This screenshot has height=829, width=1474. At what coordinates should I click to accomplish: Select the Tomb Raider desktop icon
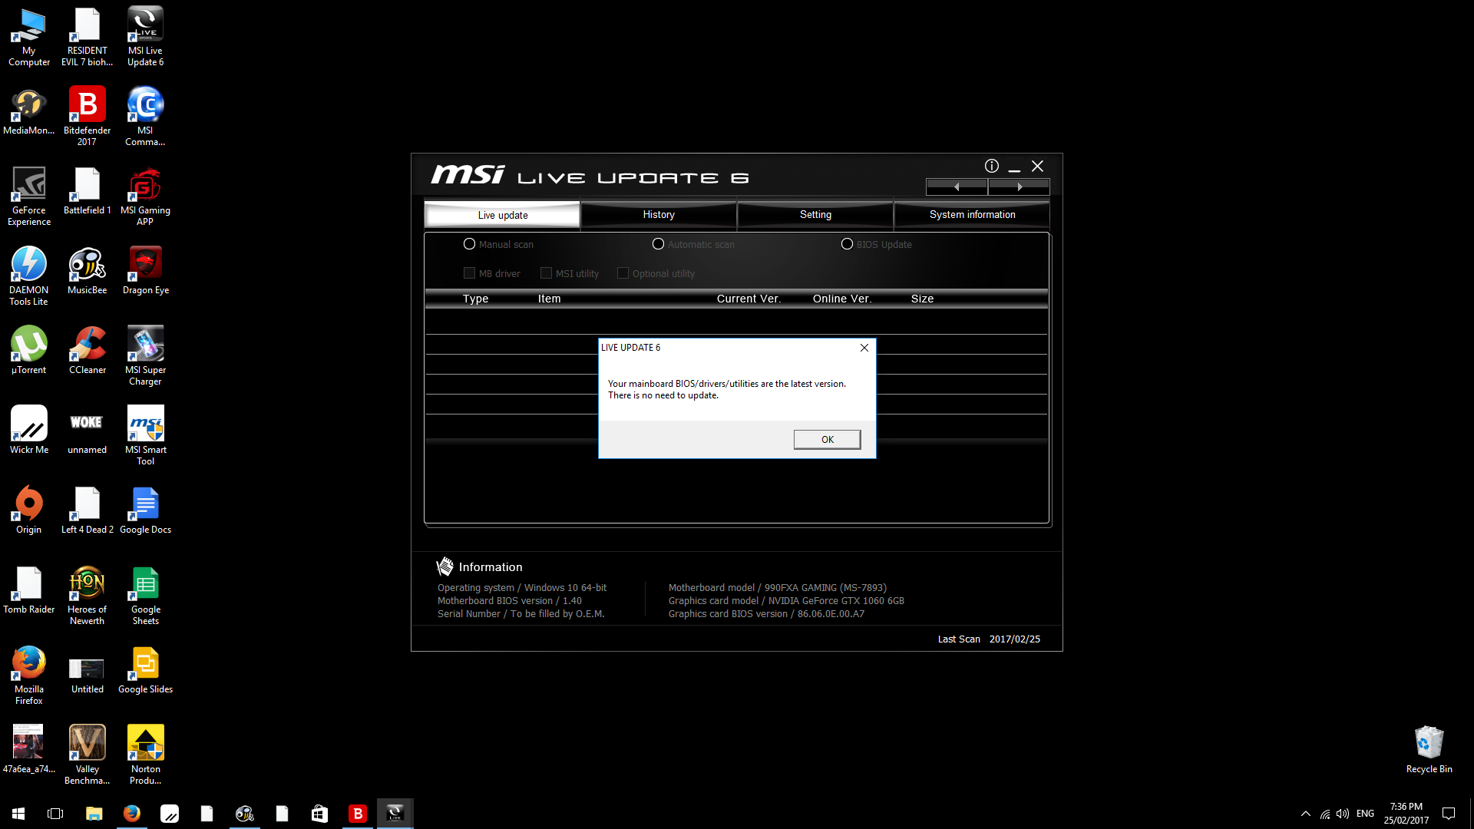click(28, 590)
